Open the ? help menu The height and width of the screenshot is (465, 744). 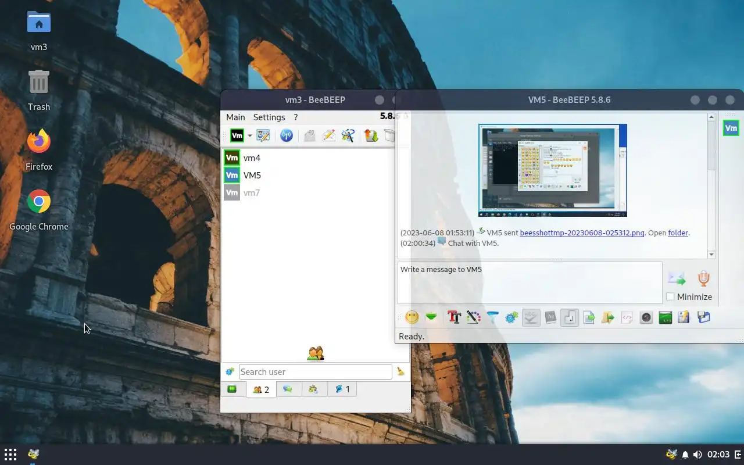pos(295,117)
